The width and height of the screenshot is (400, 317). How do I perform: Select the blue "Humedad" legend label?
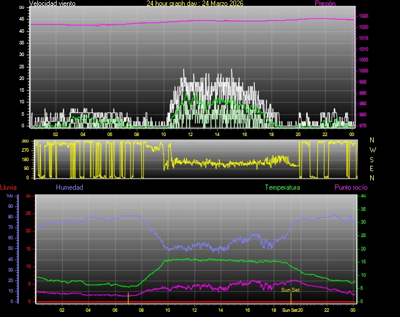[x=69, y=187]
